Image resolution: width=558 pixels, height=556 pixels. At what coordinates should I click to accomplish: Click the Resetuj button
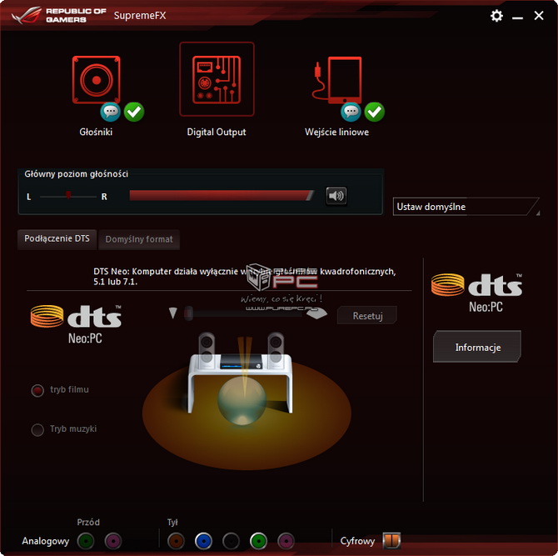pos(367,316)
